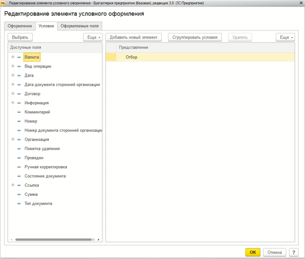Switch to the Оформление tab
The image size is (305, 259).
click(x=20, y=26)
